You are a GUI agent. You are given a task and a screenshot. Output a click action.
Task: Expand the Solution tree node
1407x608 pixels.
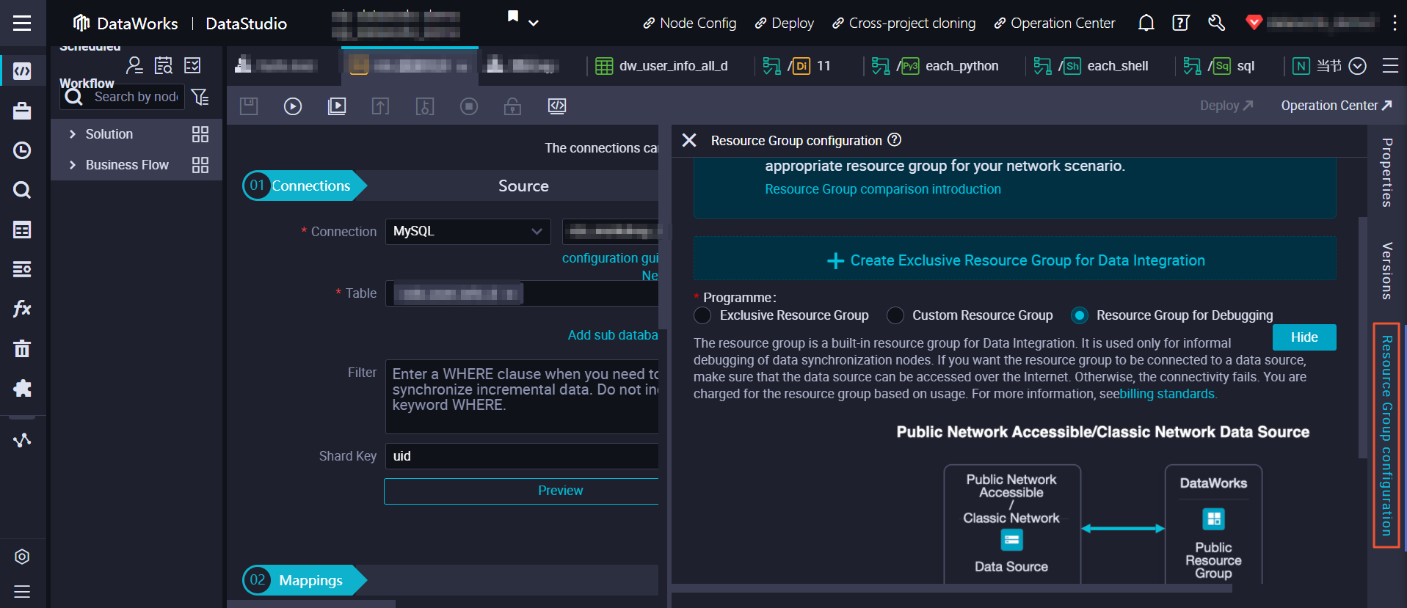tap(72, 134)
